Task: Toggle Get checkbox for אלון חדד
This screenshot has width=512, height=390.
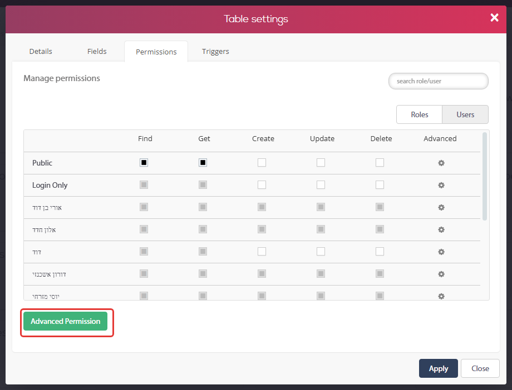Action: click(x=203, y=229)
